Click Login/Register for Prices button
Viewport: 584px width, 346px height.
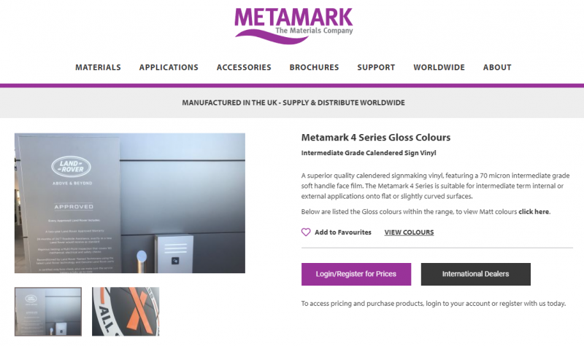356,275
